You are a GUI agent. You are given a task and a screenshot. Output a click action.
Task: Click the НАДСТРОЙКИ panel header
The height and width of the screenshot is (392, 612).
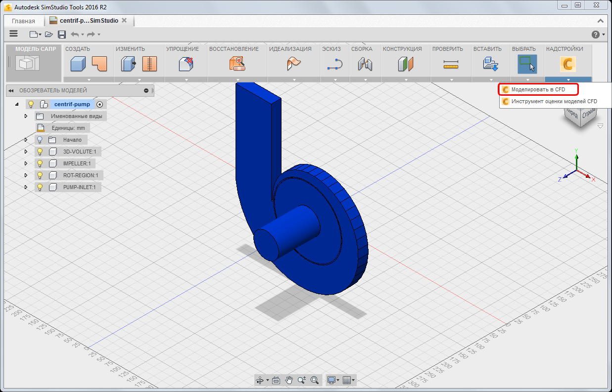[x=565, y=49]
